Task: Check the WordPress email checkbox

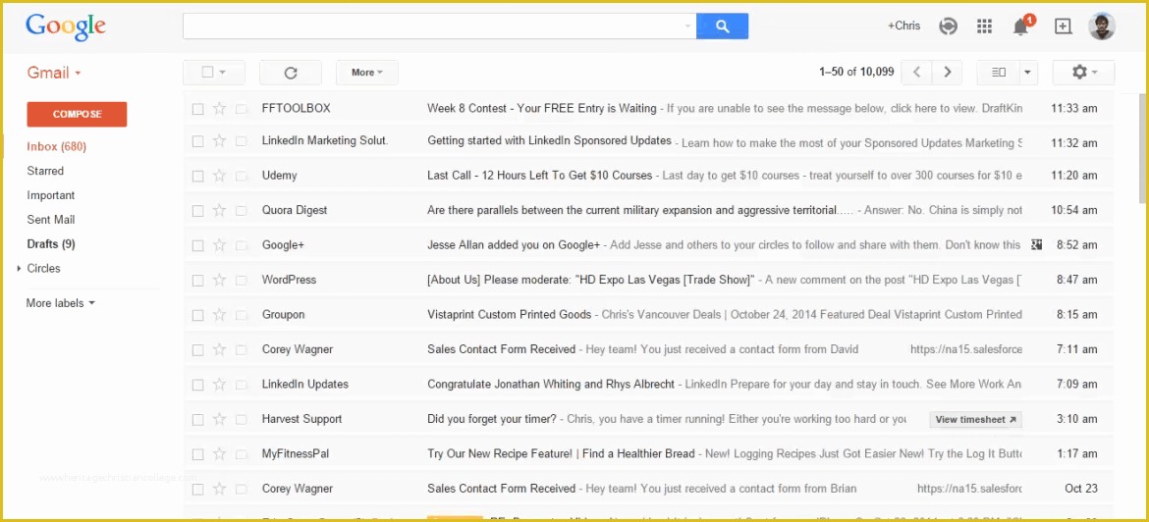Action: pos(197,281)
